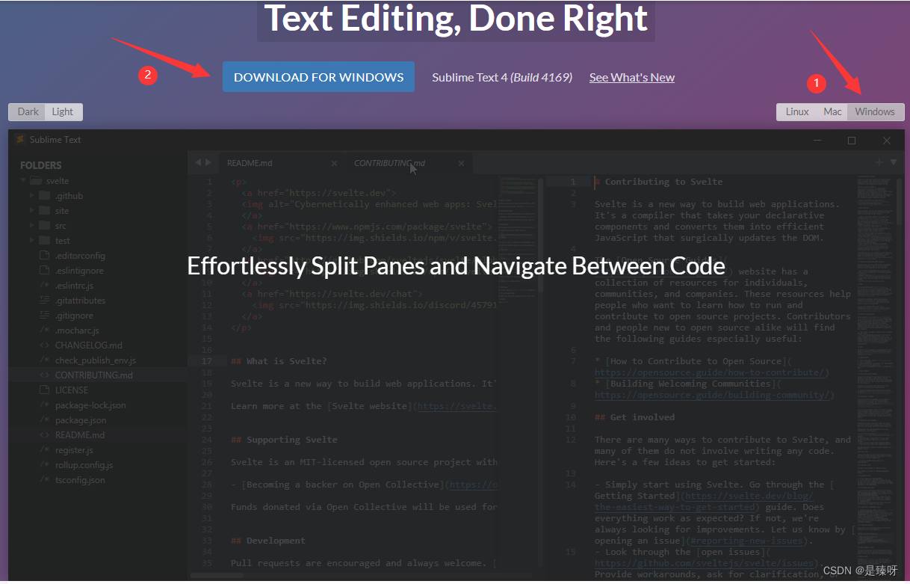
Task: Click the '## Get involved' heading
Action: click(x=634, y=417)
